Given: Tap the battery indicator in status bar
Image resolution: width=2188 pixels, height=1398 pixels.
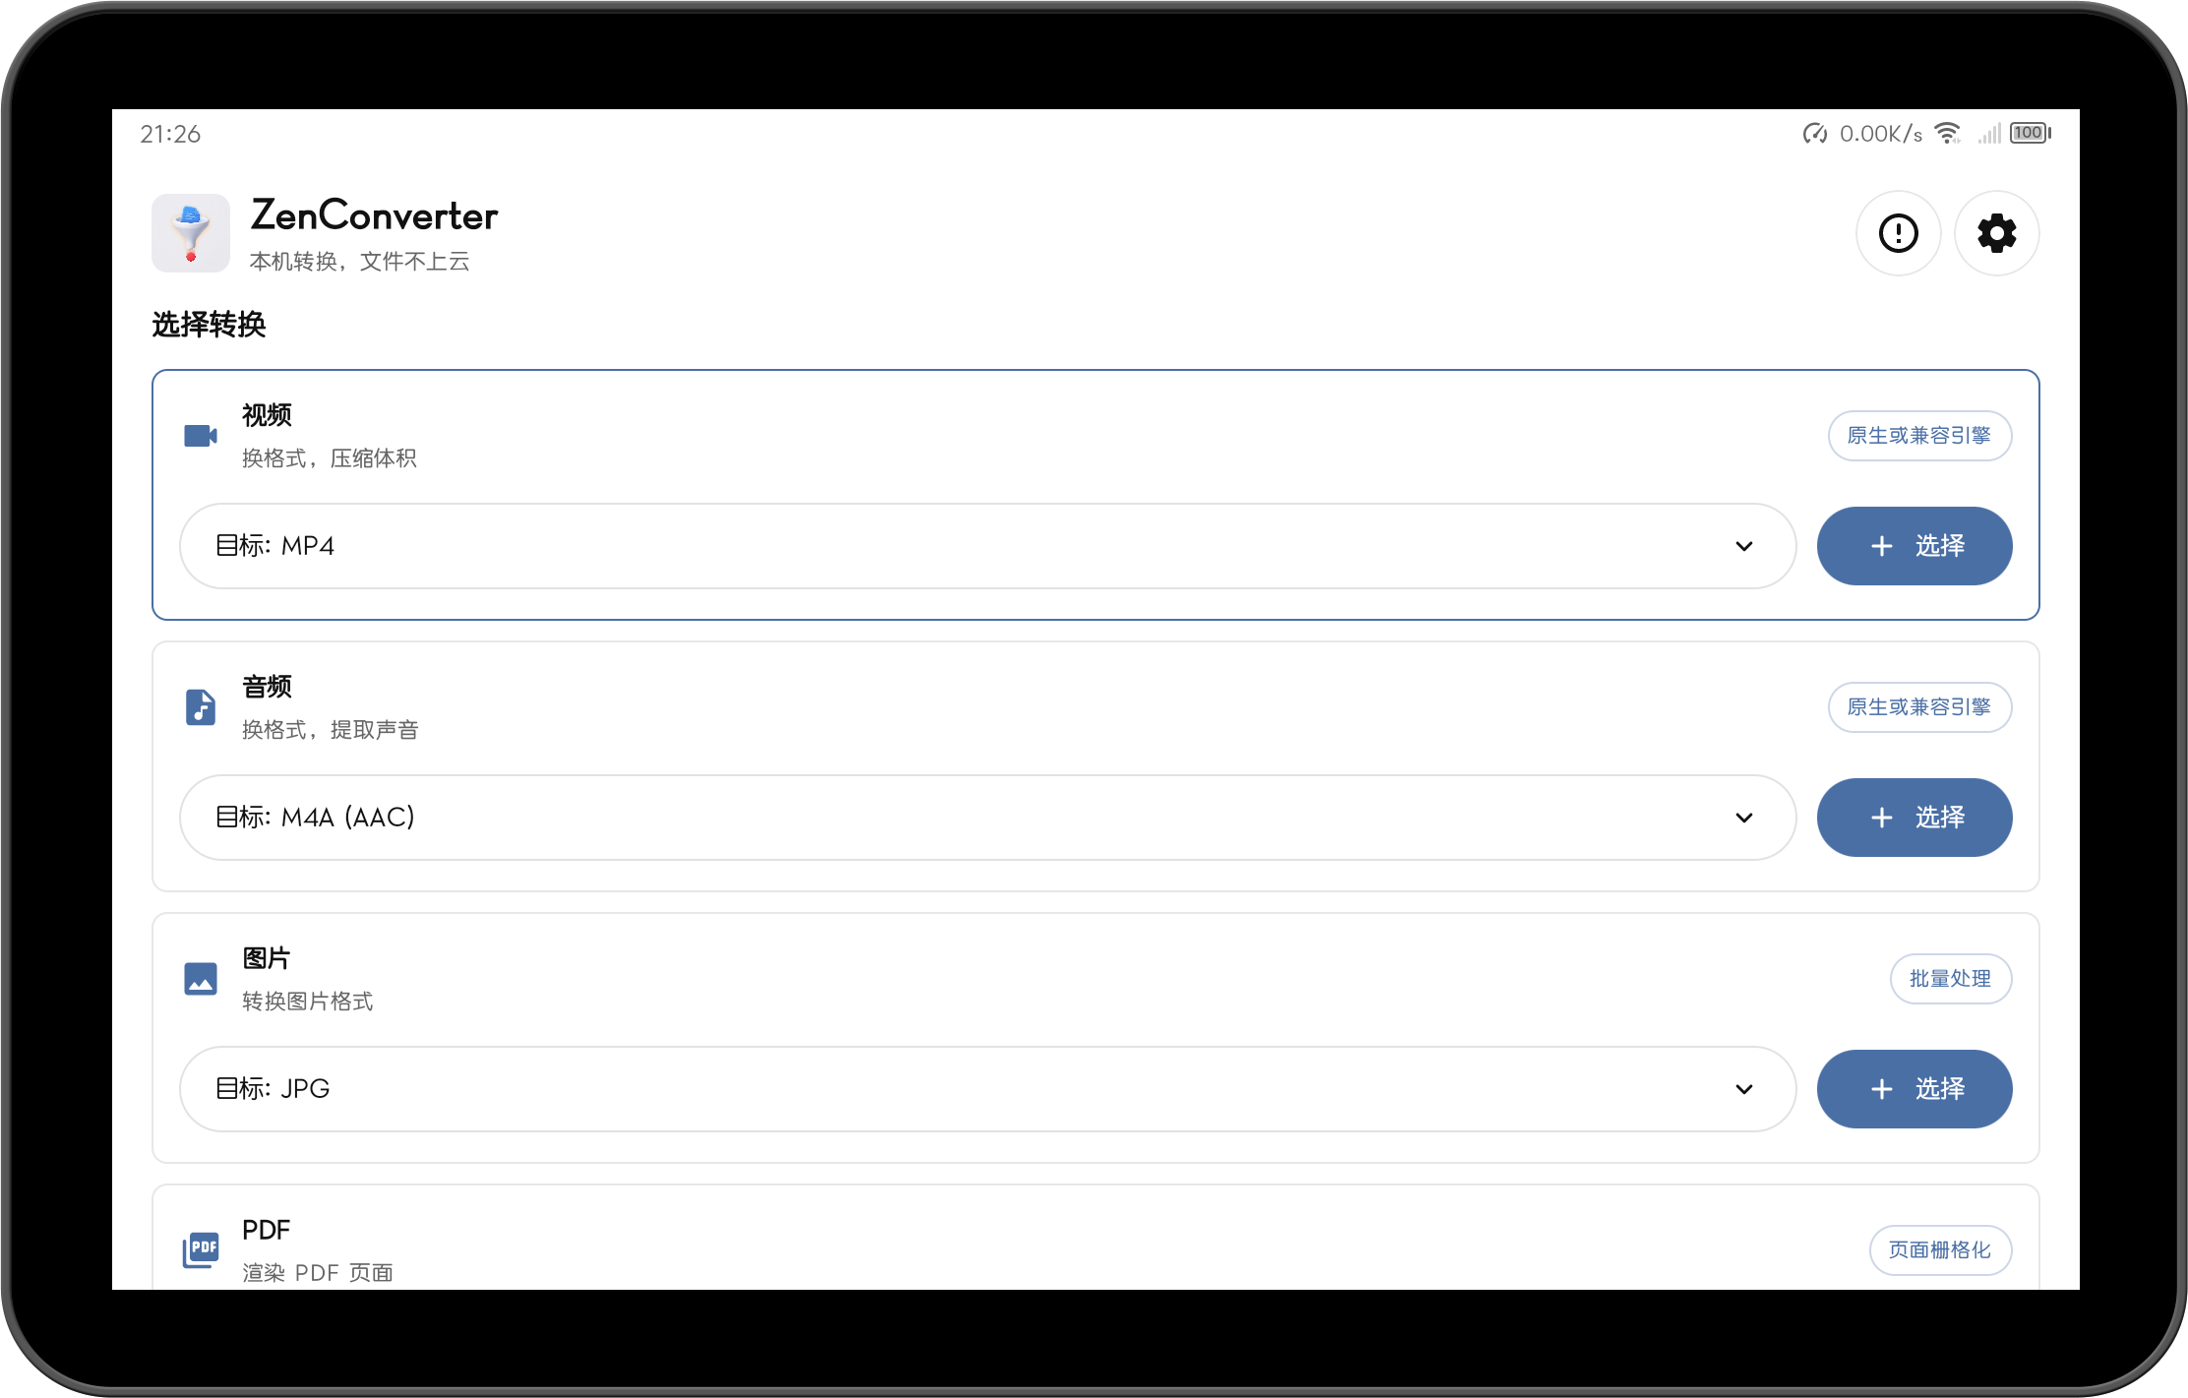Looking at the screenshot, I should click(2030, 133).
